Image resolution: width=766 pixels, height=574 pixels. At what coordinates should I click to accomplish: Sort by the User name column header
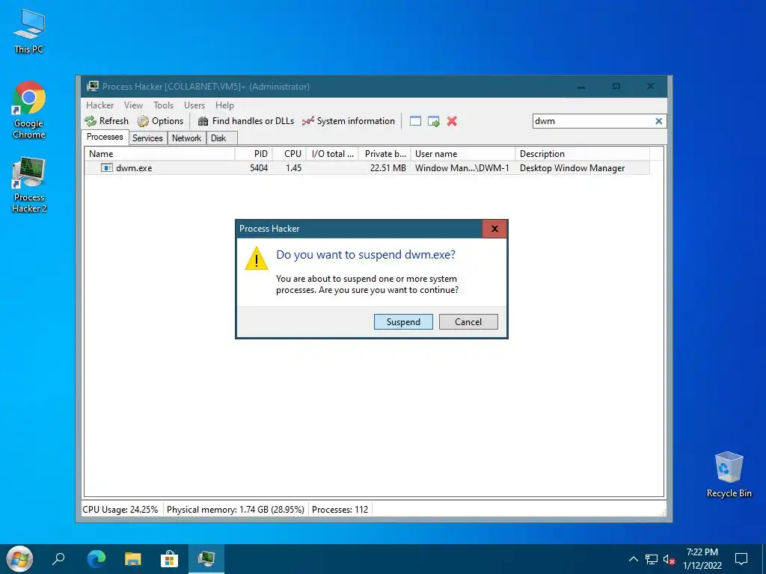coord(463,154)
